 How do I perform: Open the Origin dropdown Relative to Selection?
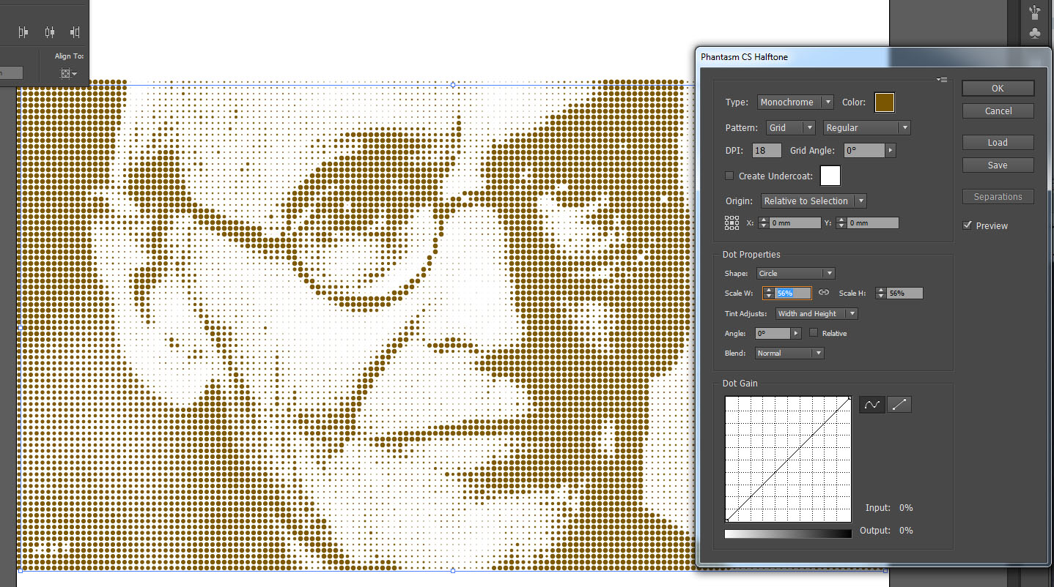(814, 201)
